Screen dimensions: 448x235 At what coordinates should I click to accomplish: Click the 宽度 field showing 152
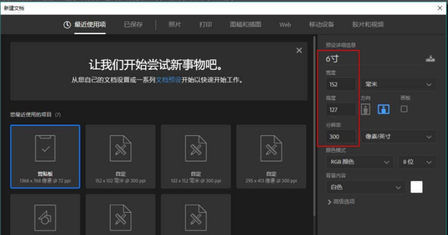coord(341,84)
